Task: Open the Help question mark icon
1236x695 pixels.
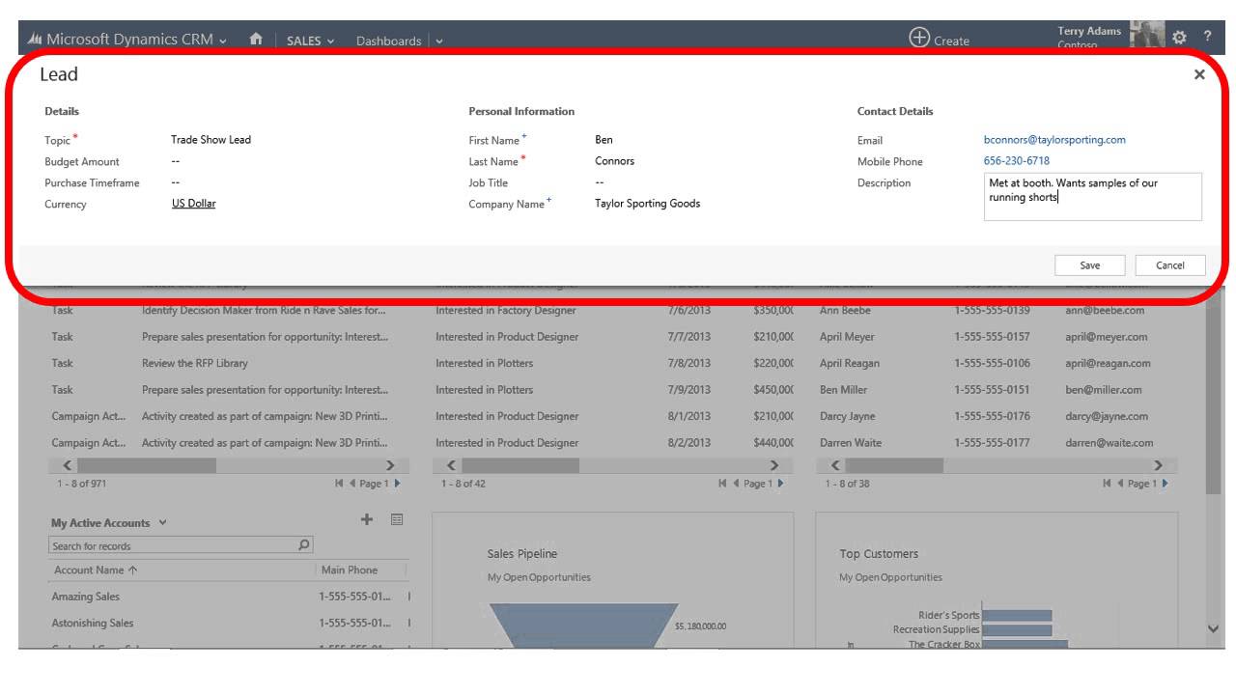Action: (x=1207, y=37)
